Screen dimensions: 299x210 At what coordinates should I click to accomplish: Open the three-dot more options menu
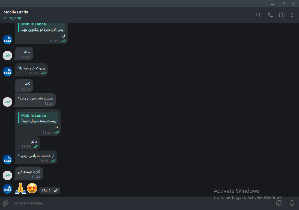pyautogui.click(x=292, y=15)
